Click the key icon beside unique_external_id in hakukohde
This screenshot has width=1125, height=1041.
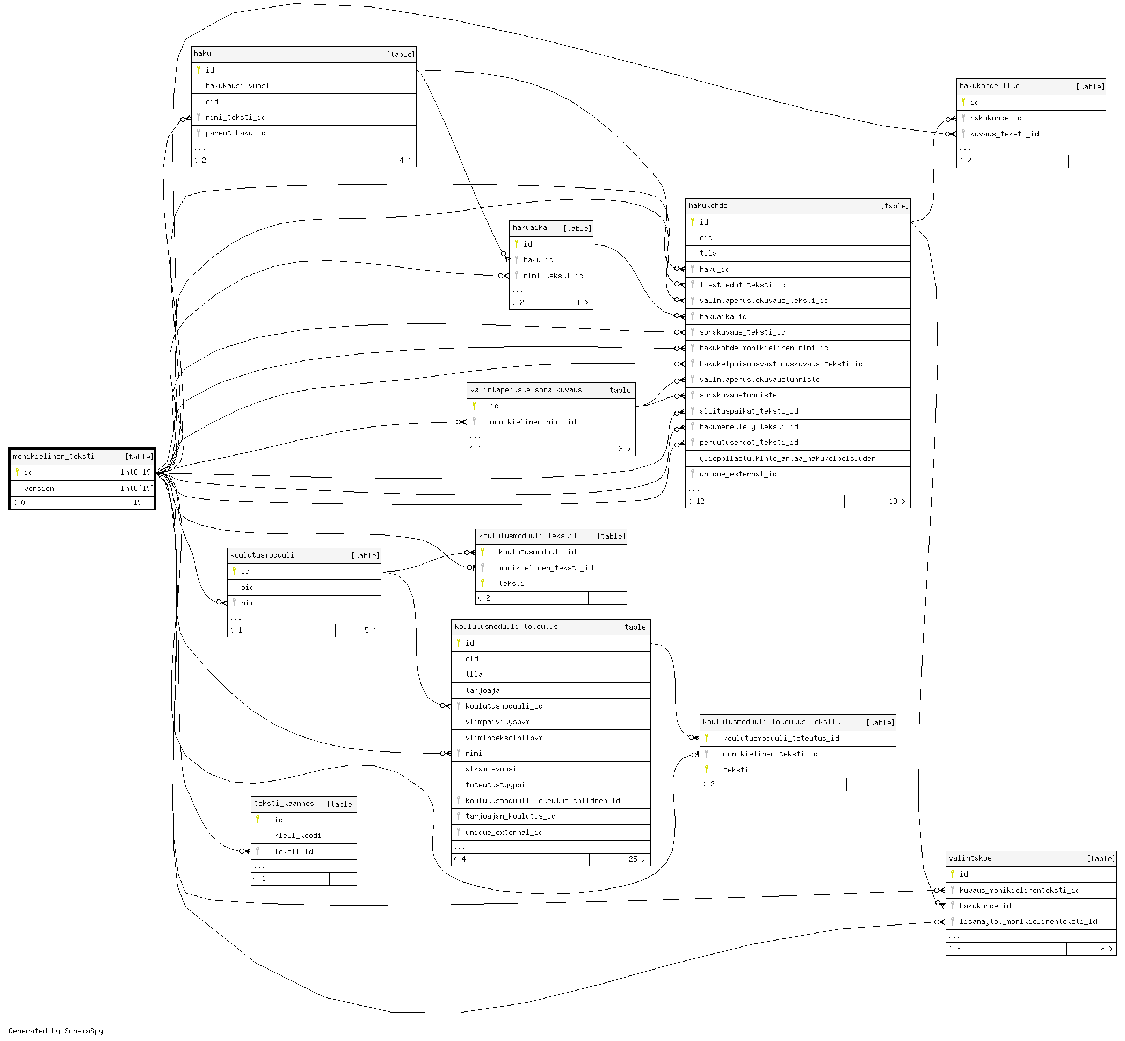(693, 474)
